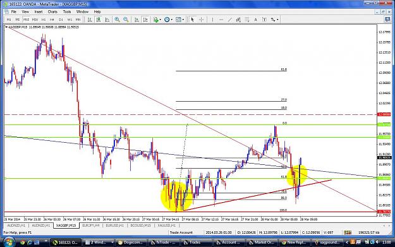Open the Indicators list icon
Viewport: 395px width, 247px height.
tap(155, 20)
